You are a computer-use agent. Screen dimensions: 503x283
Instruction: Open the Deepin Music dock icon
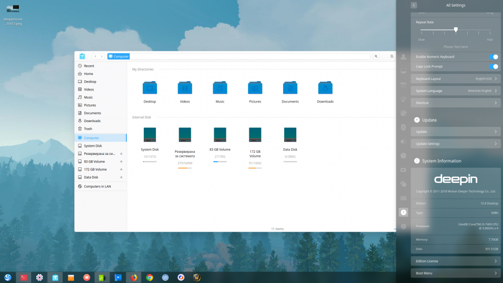click(x=102, y=277)
